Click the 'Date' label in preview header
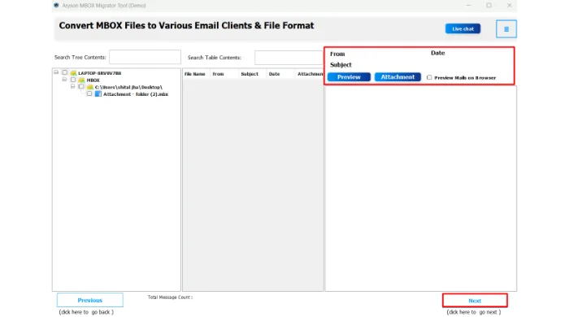Screen dimensions: 569x317 (x=437, y=53)
